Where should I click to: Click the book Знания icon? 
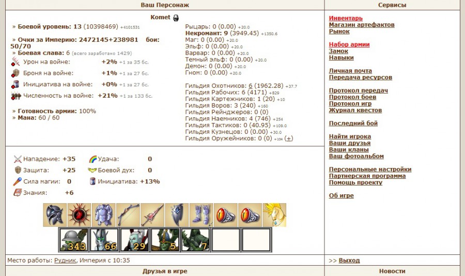point(18,193)
